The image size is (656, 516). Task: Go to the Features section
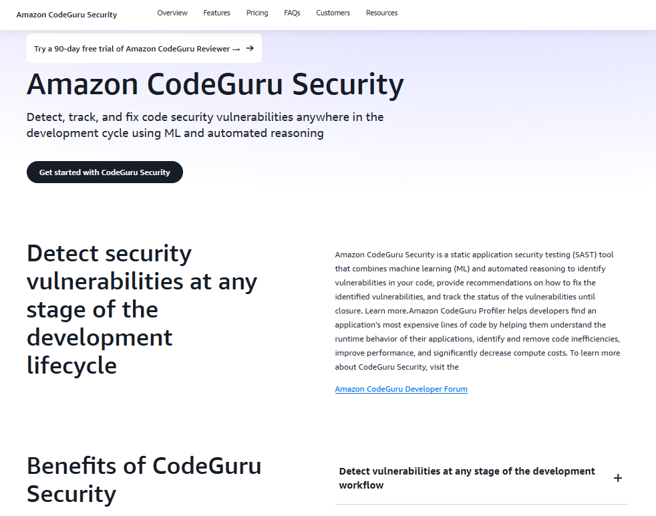click(216, 13)
